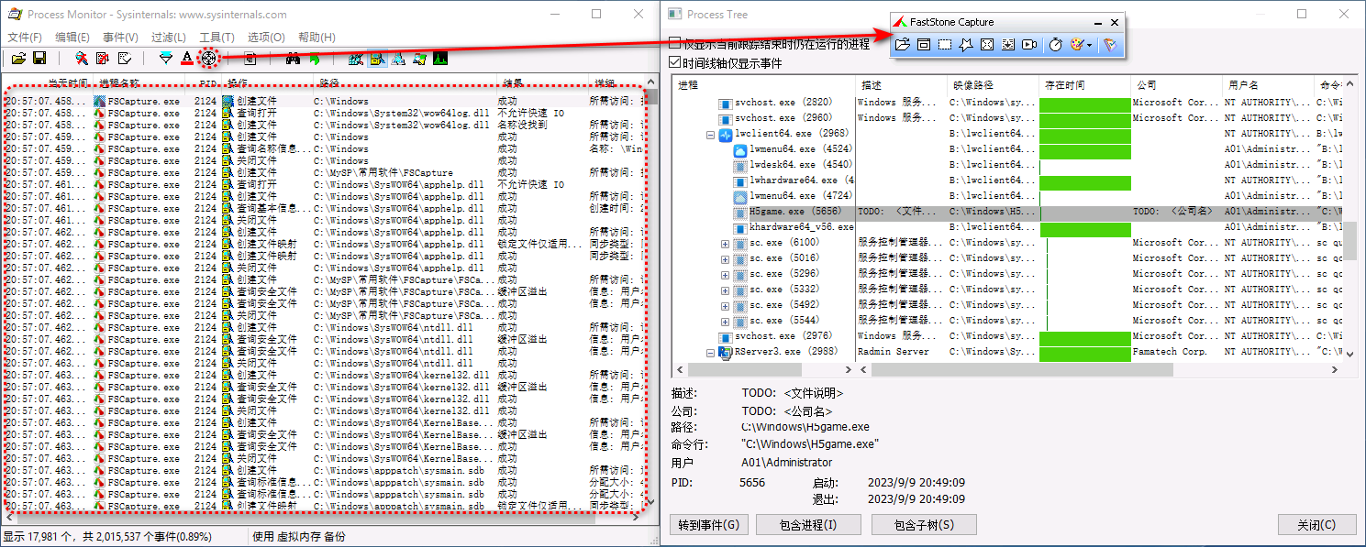This screenshot has height=547, width=1366.
Task: Click FastStone Screen Recorder camera icon
Action: [1029, 44]
